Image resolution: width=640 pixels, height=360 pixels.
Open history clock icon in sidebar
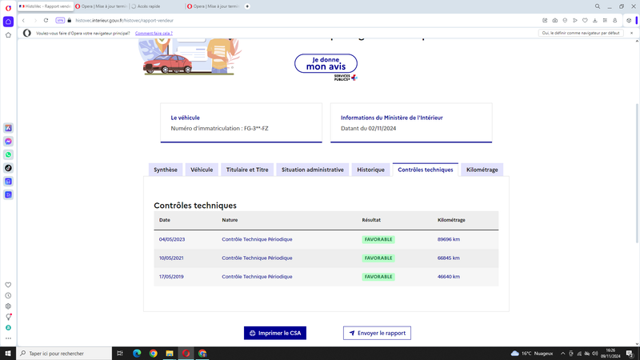(8, 295)
